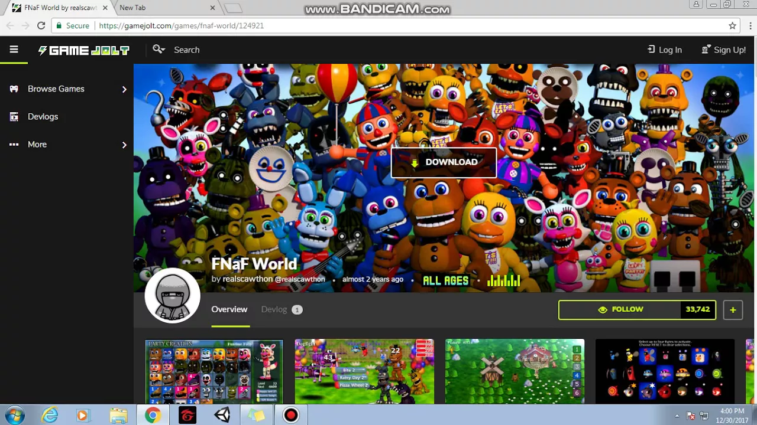Open the Bandicam record taskbar icon
757x425 pixels.
click(290, 416)
